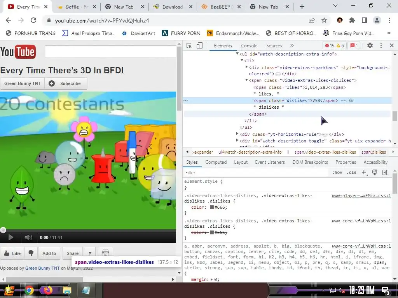Collapse the ul watch-description-extra-info node
The image size is (398, 298).
point(237,54)
